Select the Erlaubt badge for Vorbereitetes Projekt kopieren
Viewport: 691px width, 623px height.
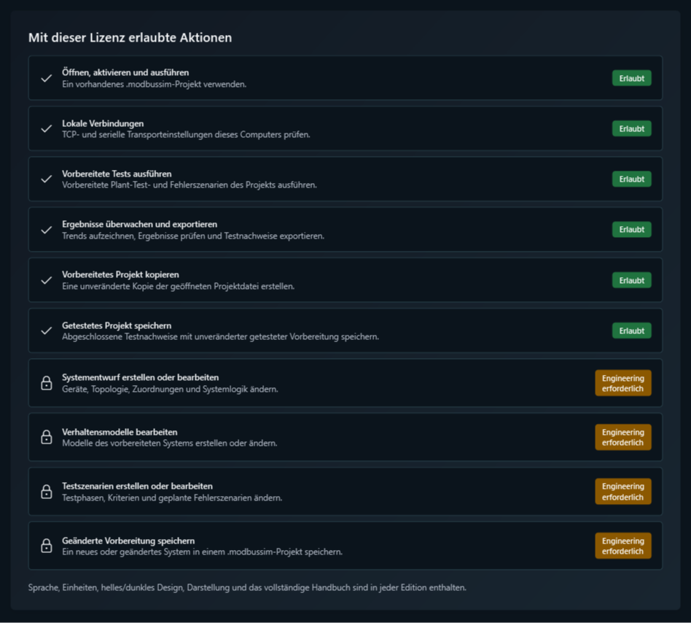[631, 280]
